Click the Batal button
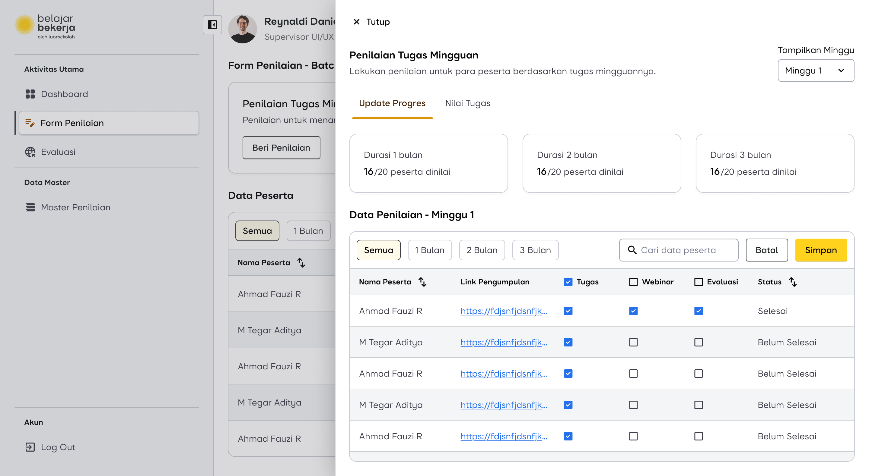 tap(766, 250)
